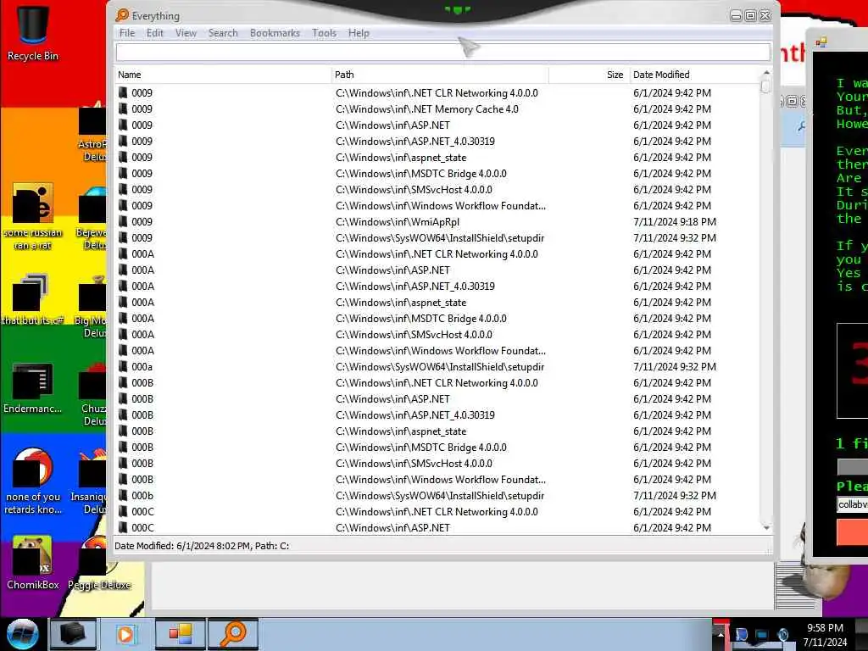
Task: Click the vertical scrollbar thumb in results
Action: 765,86
